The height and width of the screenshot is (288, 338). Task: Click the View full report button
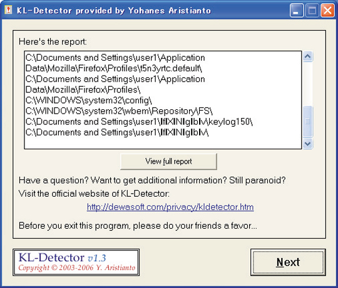pos(168,161)
